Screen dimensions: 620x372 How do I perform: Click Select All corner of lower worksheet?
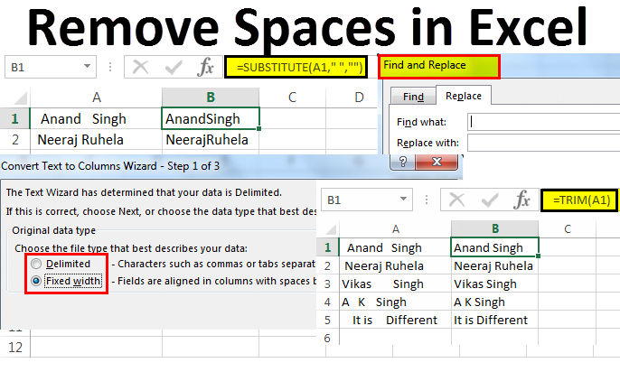(x=330, y=229)
